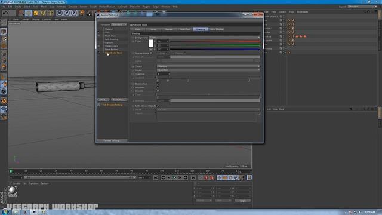
Task: Open the MoGraph menu
Action: (122, 7)
